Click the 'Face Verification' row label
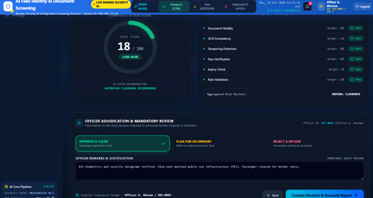 (219, 59)
